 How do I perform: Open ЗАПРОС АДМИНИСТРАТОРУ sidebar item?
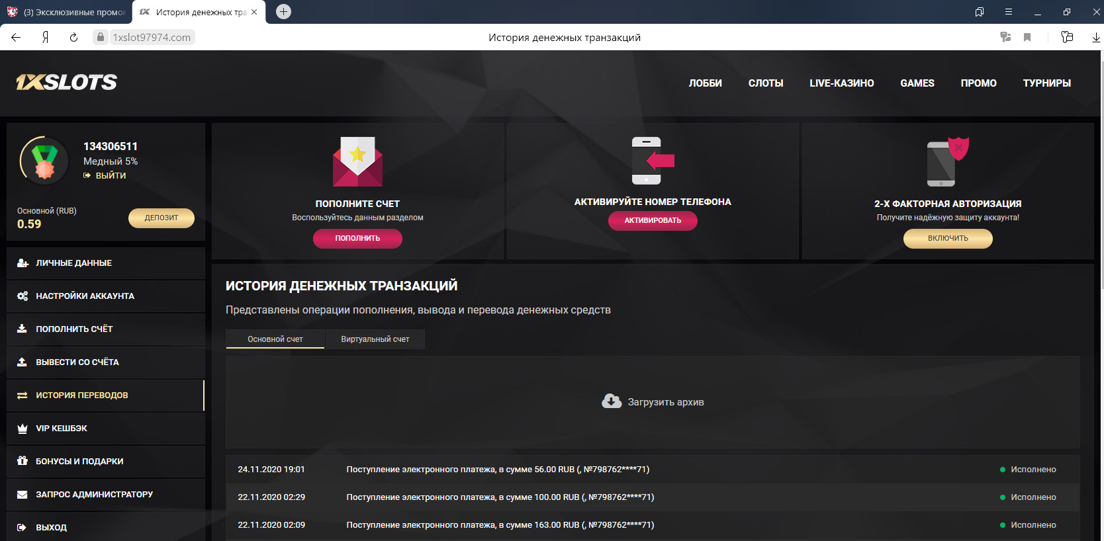106,495
